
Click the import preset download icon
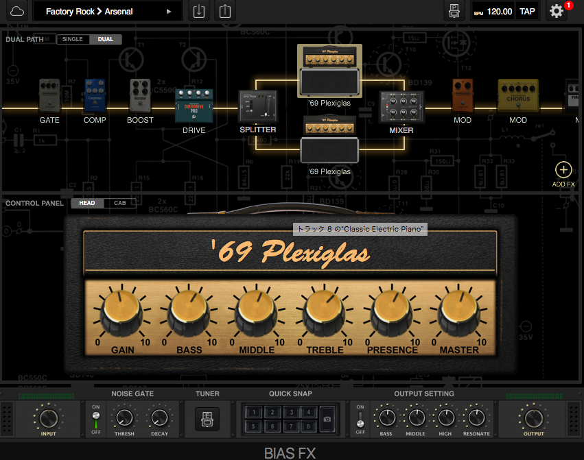coord(199,11)
